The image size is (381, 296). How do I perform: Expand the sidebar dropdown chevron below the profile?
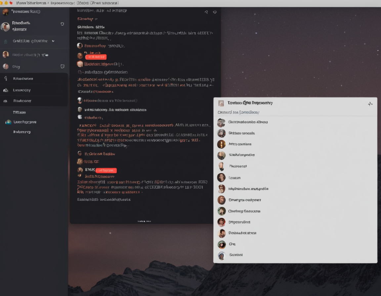53,41
